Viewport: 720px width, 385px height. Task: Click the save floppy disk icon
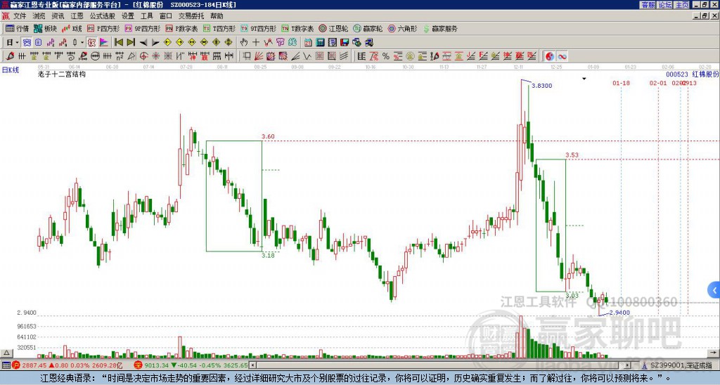(x=345, y=42)
